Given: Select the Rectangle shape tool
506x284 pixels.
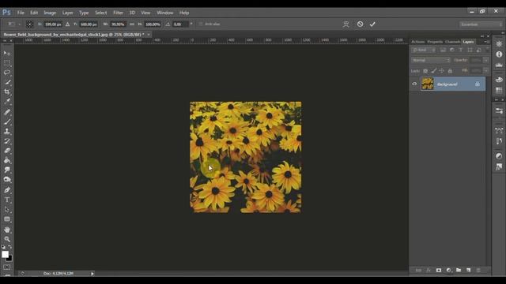Looking at the screenshot, I should point(7,219).
